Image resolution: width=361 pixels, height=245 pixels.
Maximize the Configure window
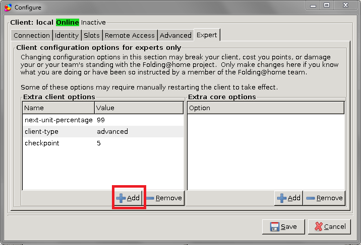(327, 5)
